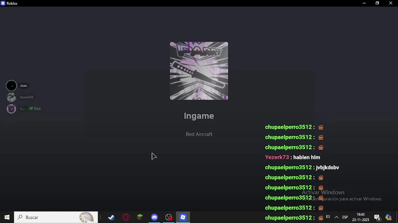Click the Yezerk73 username in chat

(277, 157)
